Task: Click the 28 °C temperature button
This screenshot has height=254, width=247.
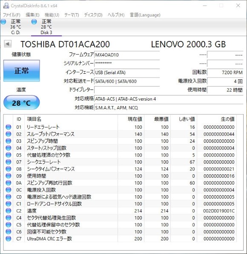Action: click(22, 102)
